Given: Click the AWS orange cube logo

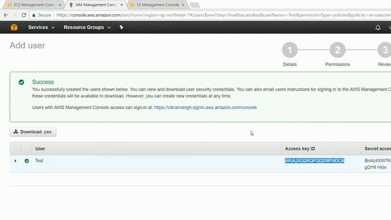Looking at the screenshot, I should coord(14,27).
